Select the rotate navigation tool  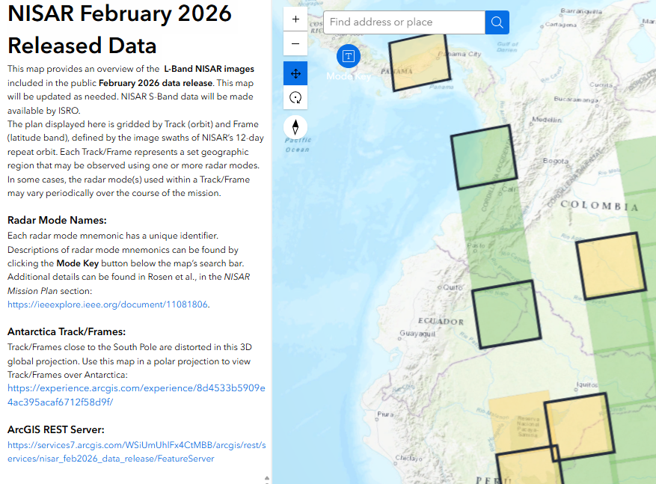295,97
